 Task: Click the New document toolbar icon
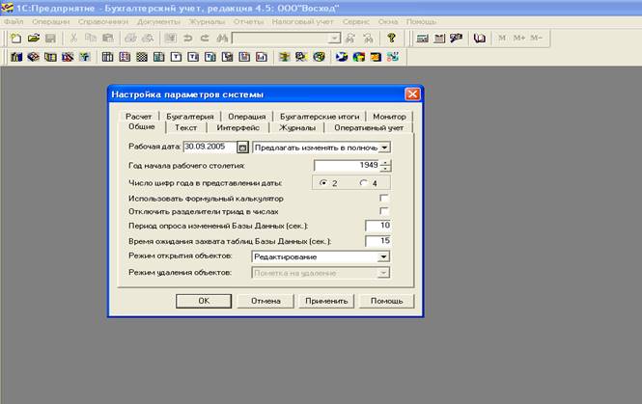click(x=15, y=38)
